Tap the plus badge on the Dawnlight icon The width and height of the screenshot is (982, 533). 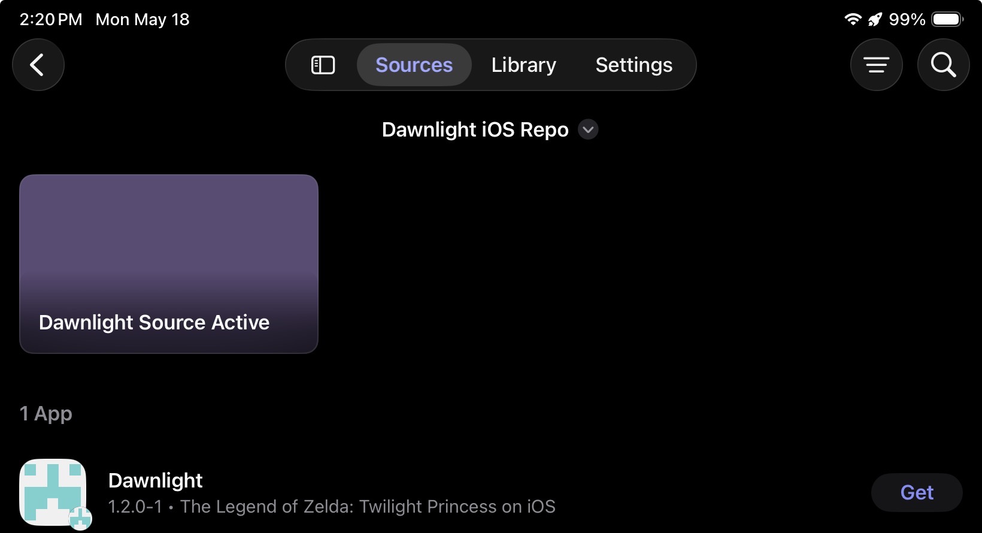[80, 519]
